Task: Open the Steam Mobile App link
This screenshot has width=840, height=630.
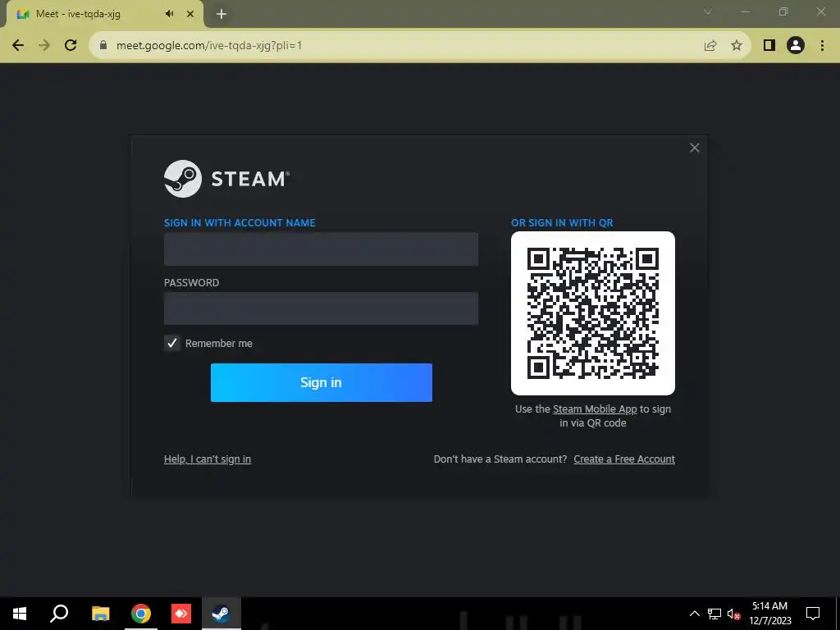Action: coord(595,409)
